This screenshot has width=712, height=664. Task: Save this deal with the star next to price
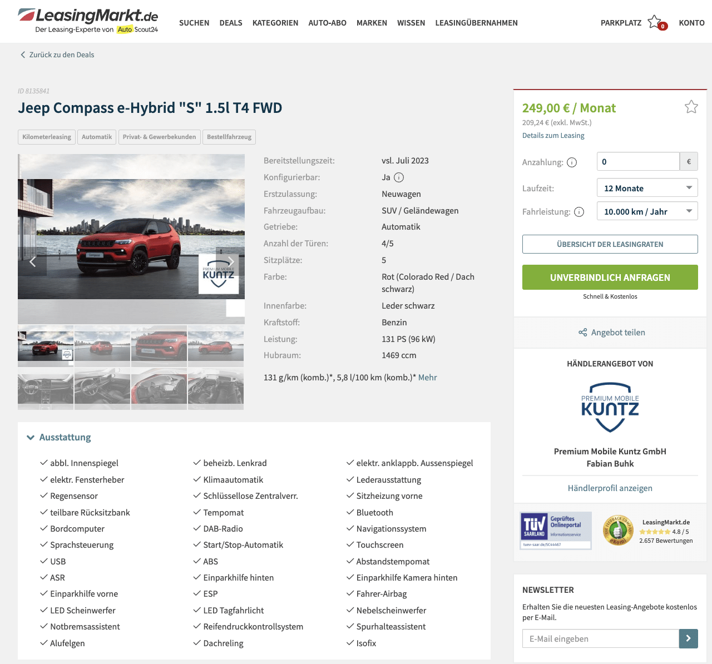point(691,107)
